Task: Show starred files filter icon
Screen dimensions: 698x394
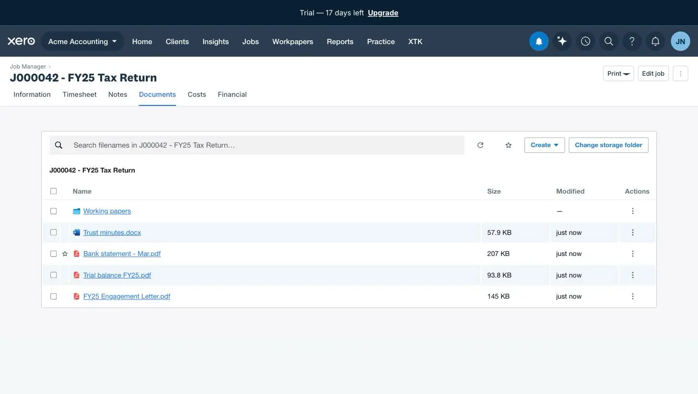Action: 508,145
